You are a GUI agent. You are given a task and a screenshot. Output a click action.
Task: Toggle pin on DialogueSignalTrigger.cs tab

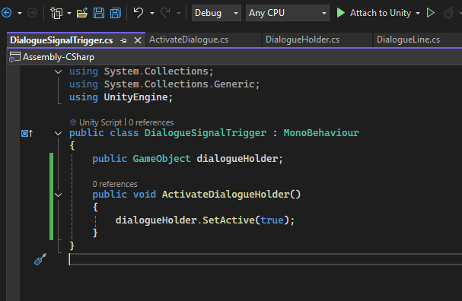click(124, 40)
